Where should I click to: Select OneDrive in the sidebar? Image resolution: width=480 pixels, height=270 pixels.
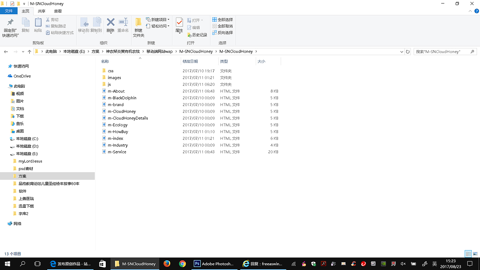coord(22,76)
